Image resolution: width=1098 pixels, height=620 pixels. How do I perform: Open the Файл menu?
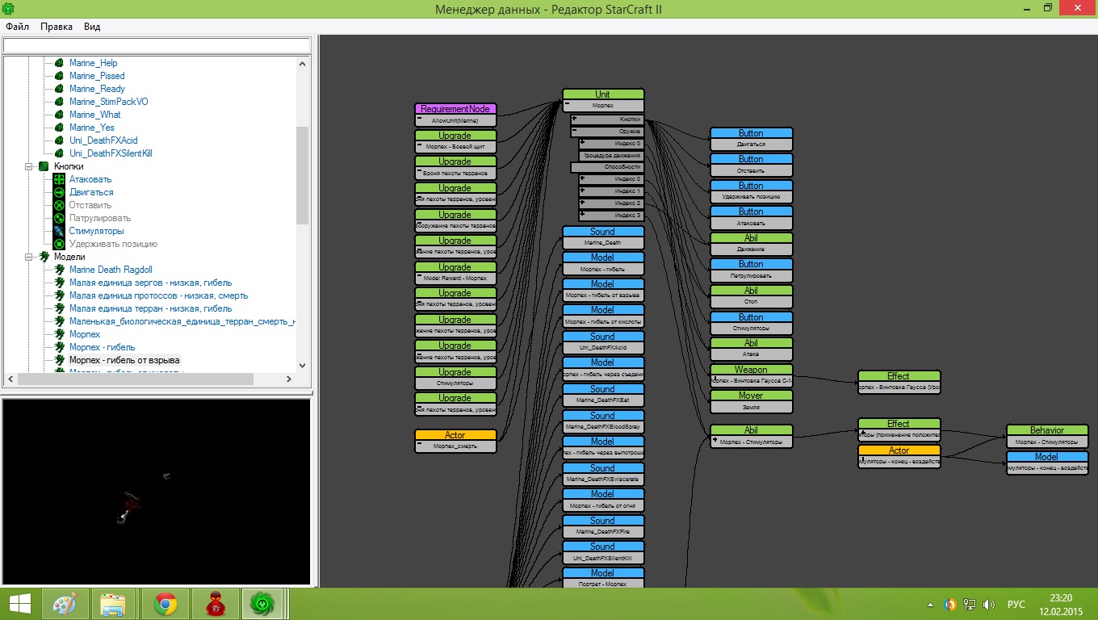[x=17, y=27]
